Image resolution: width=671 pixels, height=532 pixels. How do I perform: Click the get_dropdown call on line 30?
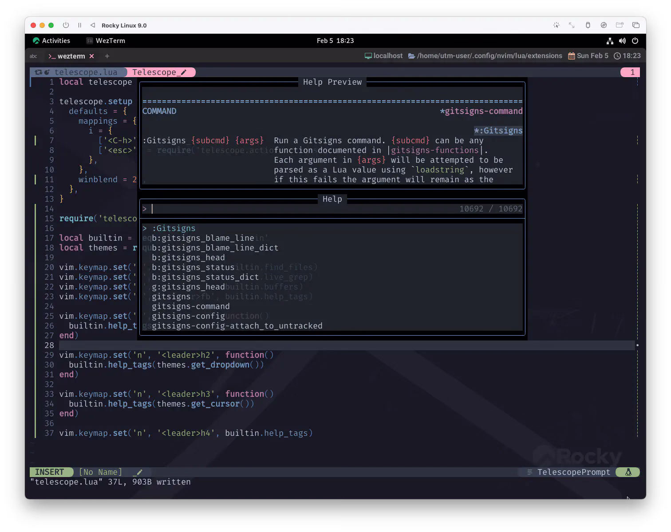point(220,365)
